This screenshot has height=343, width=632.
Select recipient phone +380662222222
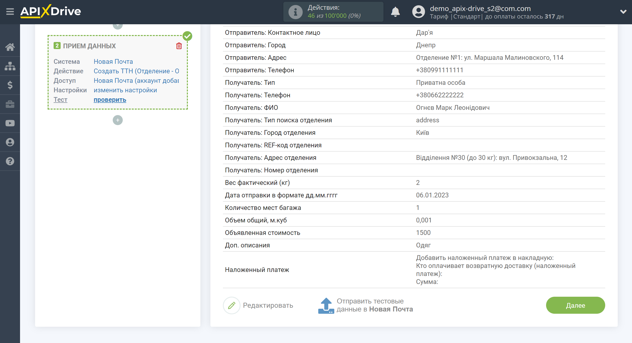[x=440, y=95]
